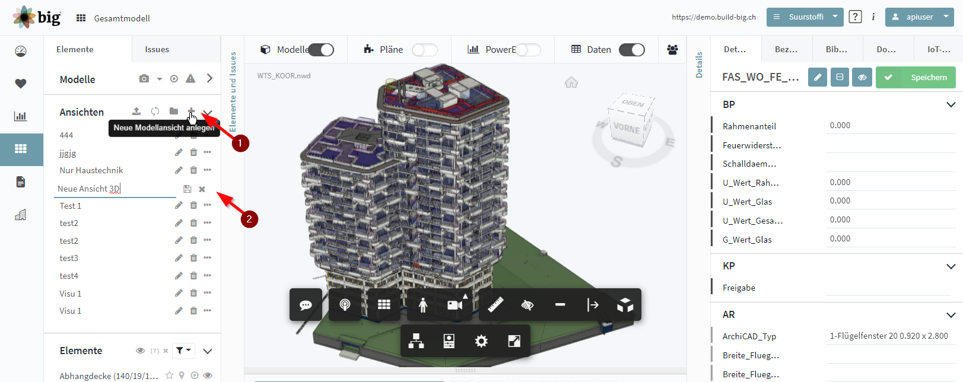Open the building icon in left sidebar
Viewport: 963px width, 382px height.
tap(21, 215)
